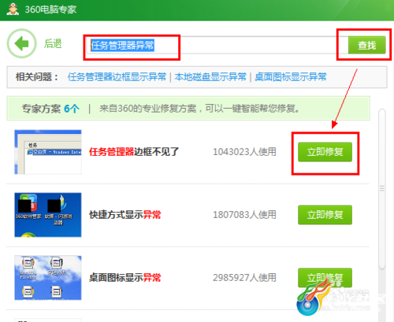Viewport: 394px width, 322px height.
Task: Select the title 任务管理器边框不见了
Action: (x=134, y=152)
